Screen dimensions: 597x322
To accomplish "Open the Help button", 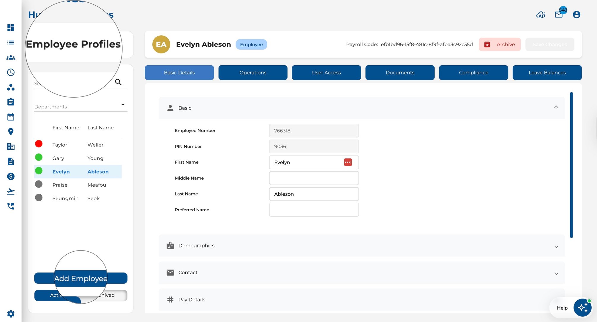I will pyautogui.click(x=562, y=308).
